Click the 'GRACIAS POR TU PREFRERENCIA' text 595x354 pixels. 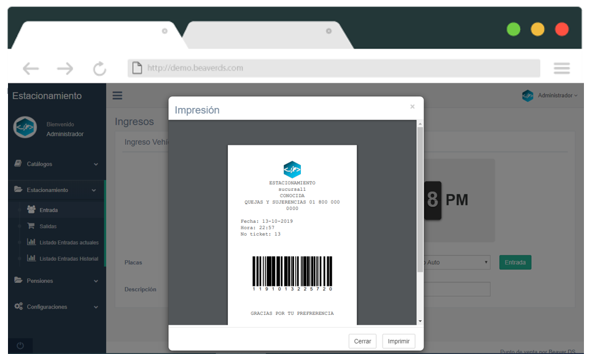(292, 314)
